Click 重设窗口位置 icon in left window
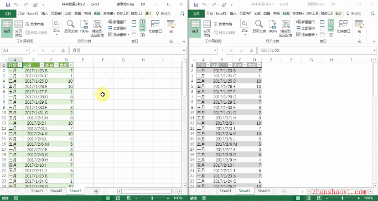This screenshot has height=201, width=378. [142, 35]
